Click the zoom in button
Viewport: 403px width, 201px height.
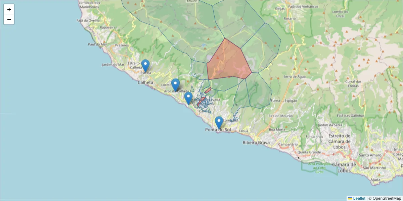coord(9,9)
